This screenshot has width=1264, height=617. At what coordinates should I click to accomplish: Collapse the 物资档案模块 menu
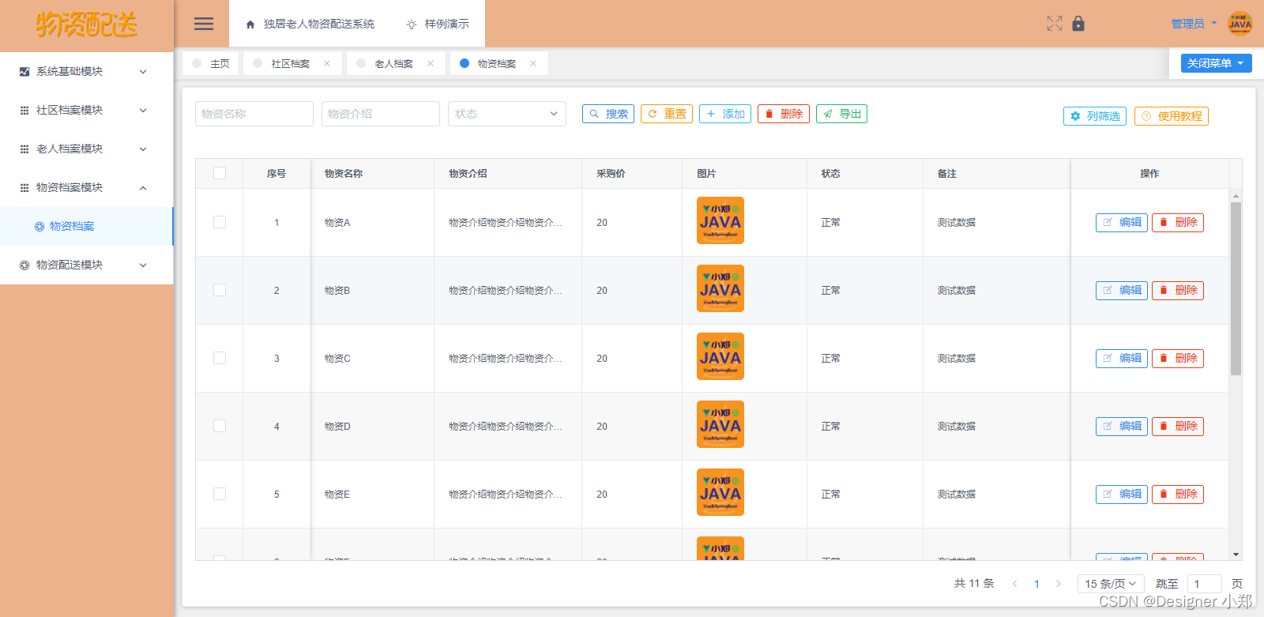pyautogui.click(x=87, y=188)
